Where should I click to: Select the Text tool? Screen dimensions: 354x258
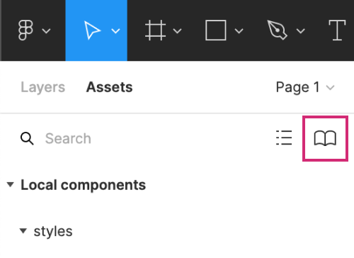337,30
